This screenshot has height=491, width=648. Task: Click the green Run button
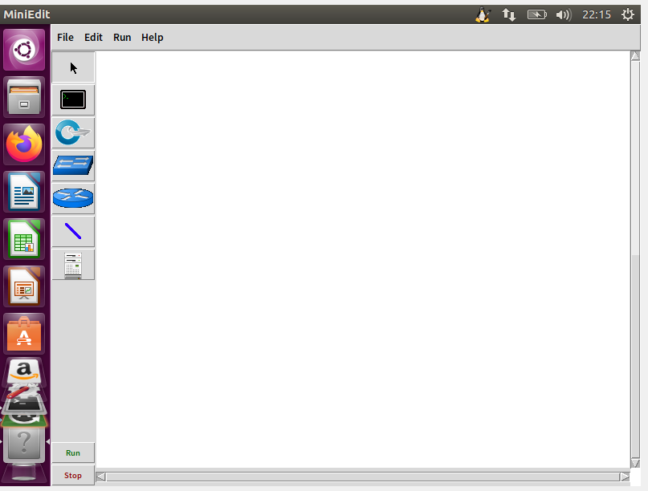coord(73,452)
